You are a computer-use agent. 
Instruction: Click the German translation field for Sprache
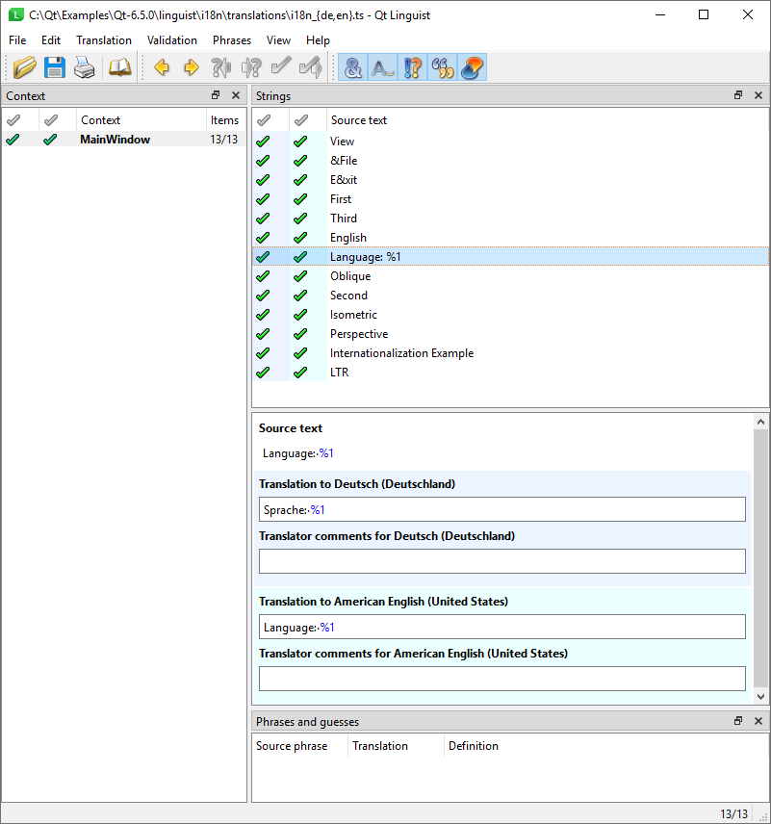[x=501, y=509]
